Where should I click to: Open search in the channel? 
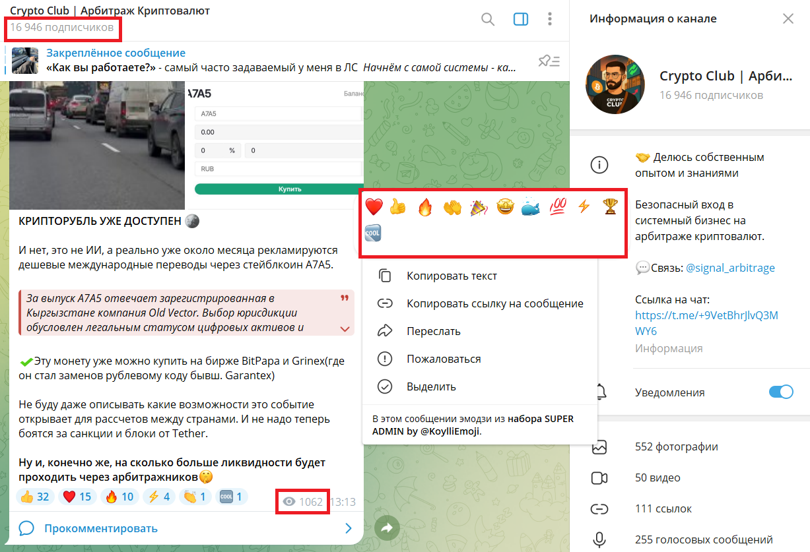click(488, 20)
